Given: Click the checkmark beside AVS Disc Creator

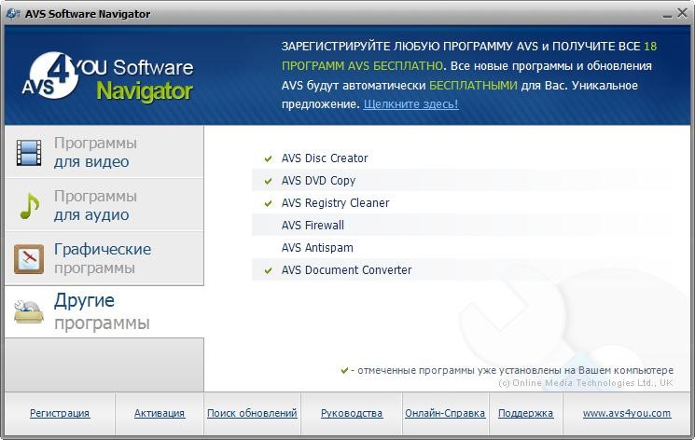Looking at the screenshot, I should click(268, 158).
